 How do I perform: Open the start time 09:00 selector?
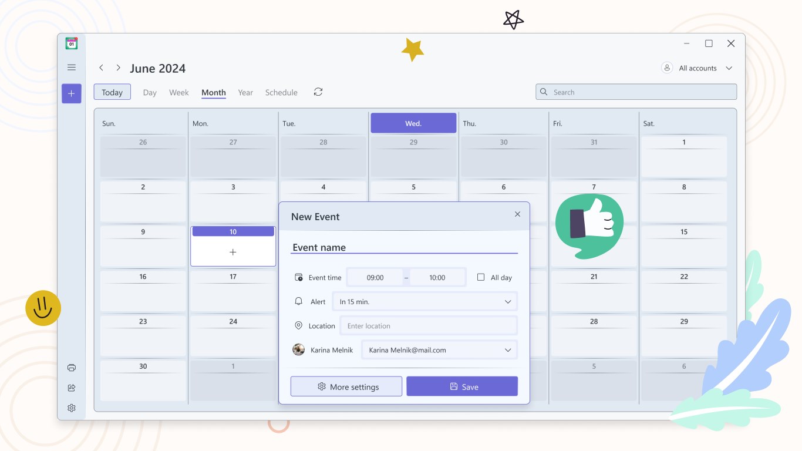tap(375, 277)
